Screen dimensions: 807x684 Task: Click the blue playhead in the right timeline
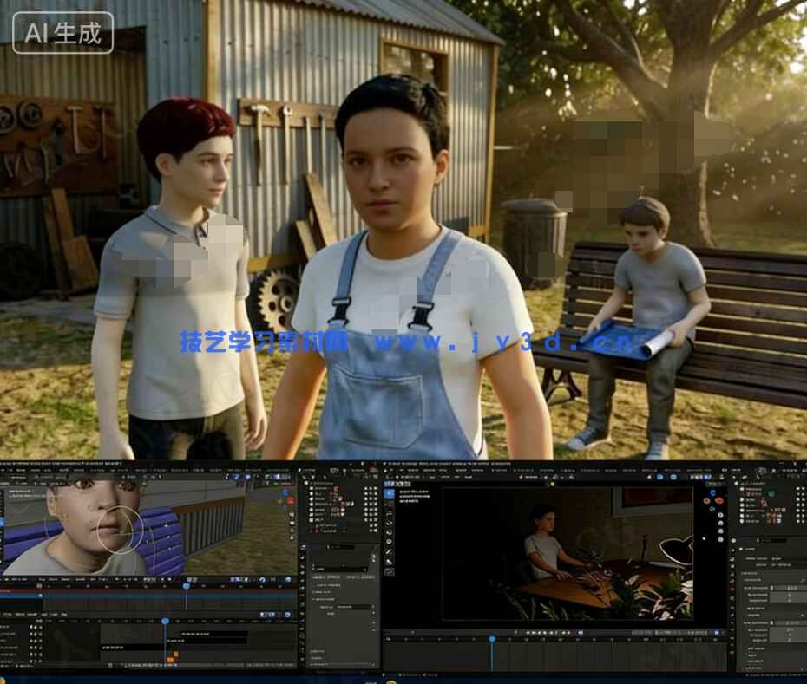(492, 640)
